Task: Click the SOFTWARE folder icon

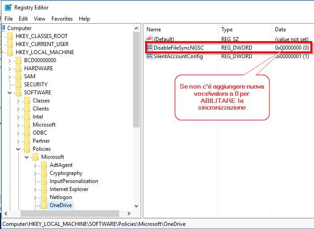Action: [x=19, y=93]
